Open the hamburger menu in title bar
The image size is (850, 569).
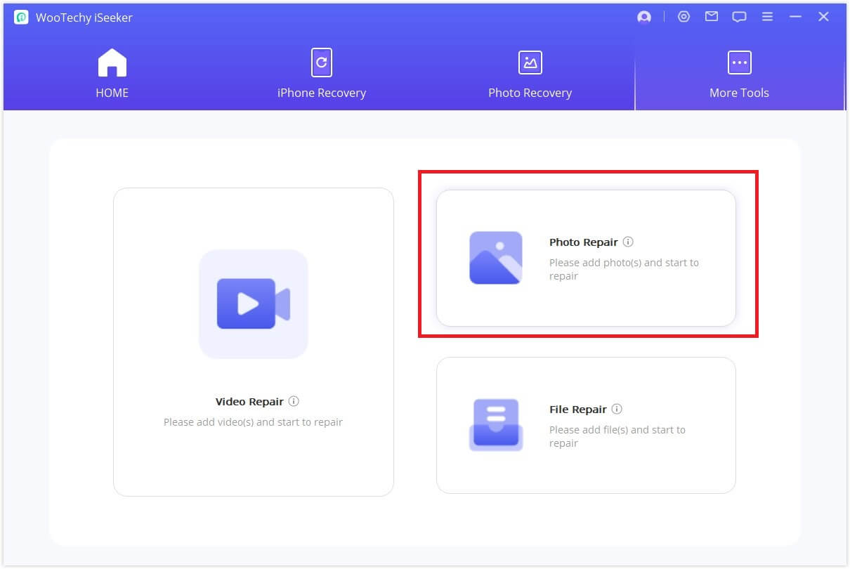pyautogui.click(x=768, y=17)
